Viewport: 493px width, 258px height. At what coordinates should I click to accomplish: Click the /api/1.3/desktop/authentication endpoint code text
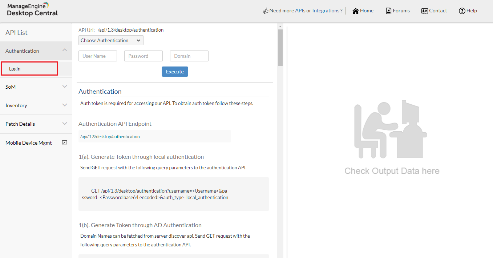[110, 137]
